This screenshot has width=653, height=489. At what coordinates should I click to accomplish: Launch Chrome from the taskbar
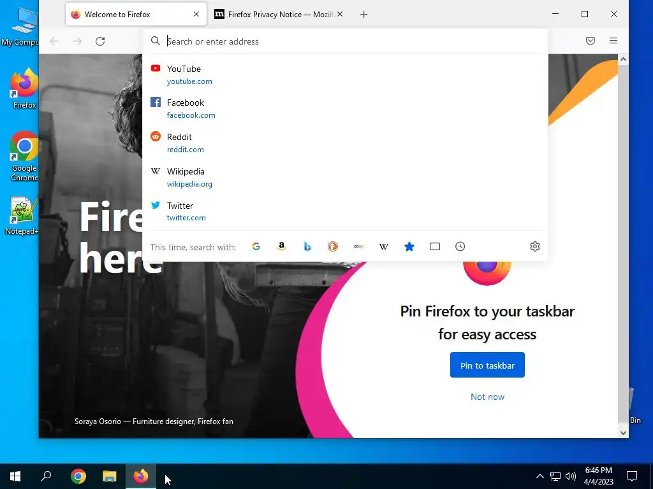pyautogui.click(x=78, y=476)
